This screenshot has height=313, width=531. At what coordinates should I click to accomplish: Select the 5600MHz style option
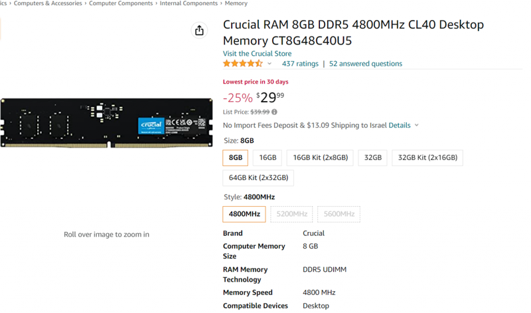pyautogui.click(x=339, y=214)
